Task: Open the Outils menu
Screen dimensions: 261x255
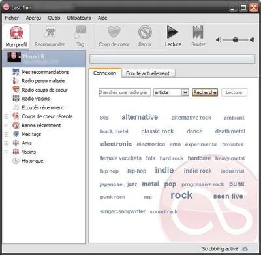Action: click(x=54, y=18)
